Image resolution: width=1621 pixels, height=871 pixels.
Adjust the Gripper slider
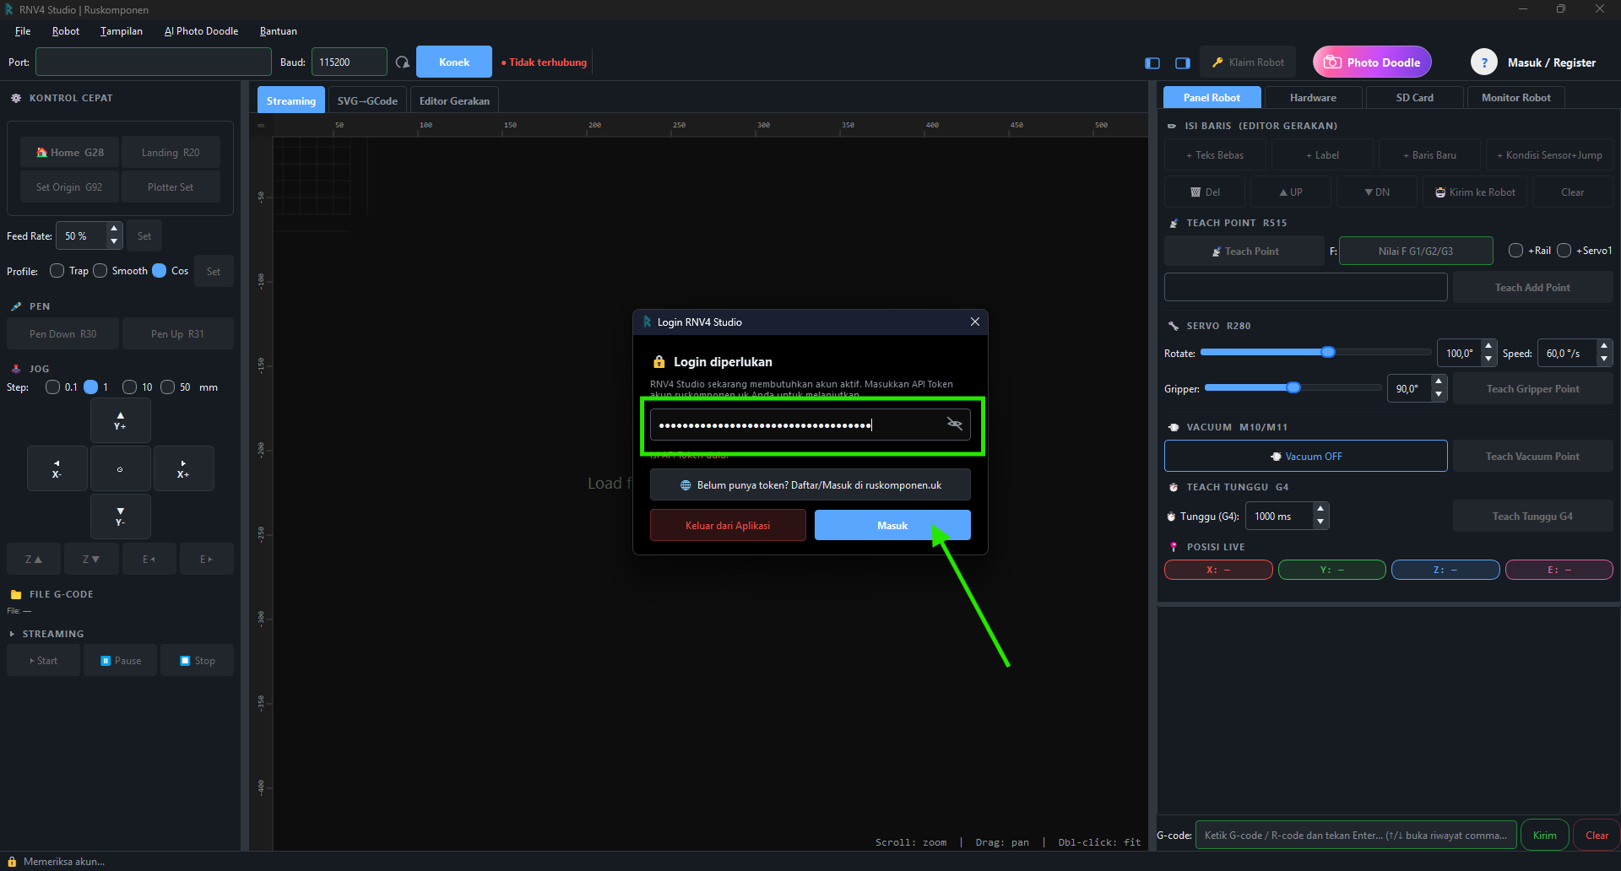(x=1293, y=387)
